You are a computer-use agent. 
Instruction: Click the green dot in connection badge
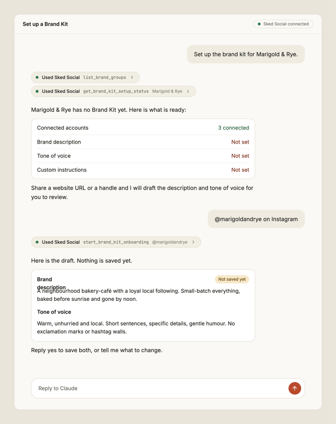tap(259, 24)
